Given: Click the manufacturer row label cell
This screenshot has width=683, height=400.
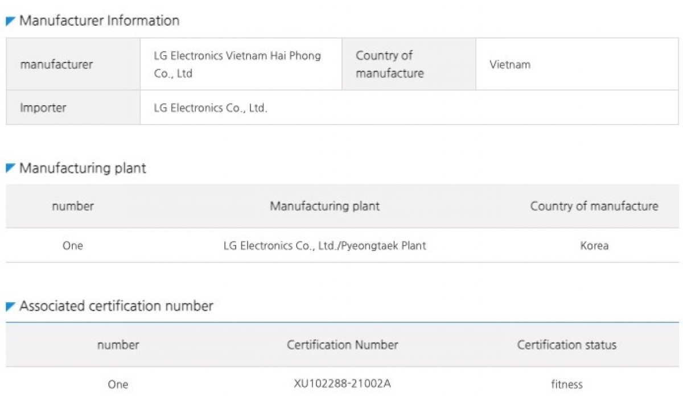Looking at the screenshot, I should click(x=56, y=65).
